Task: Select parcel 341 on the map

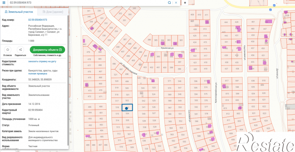Action: tap(89, 11)
